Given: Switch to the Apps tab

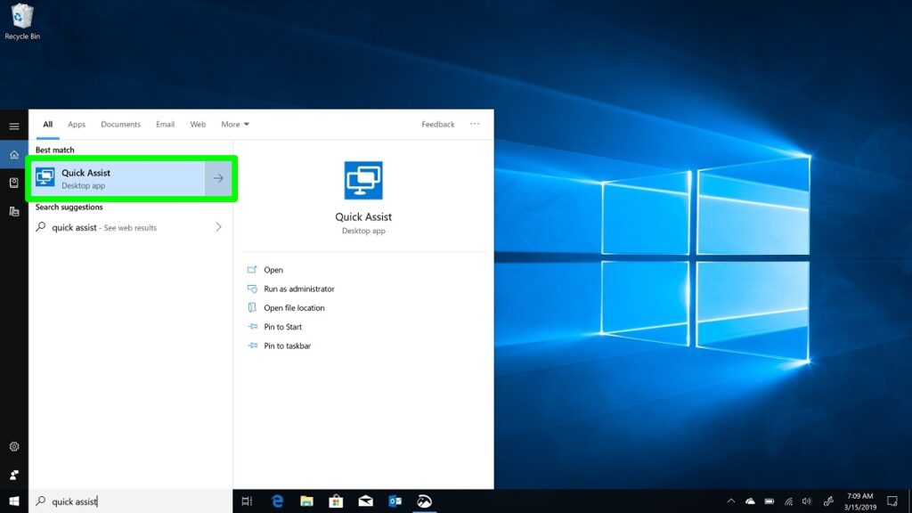Looking at the screenshot, I should (x=77, y=125).
